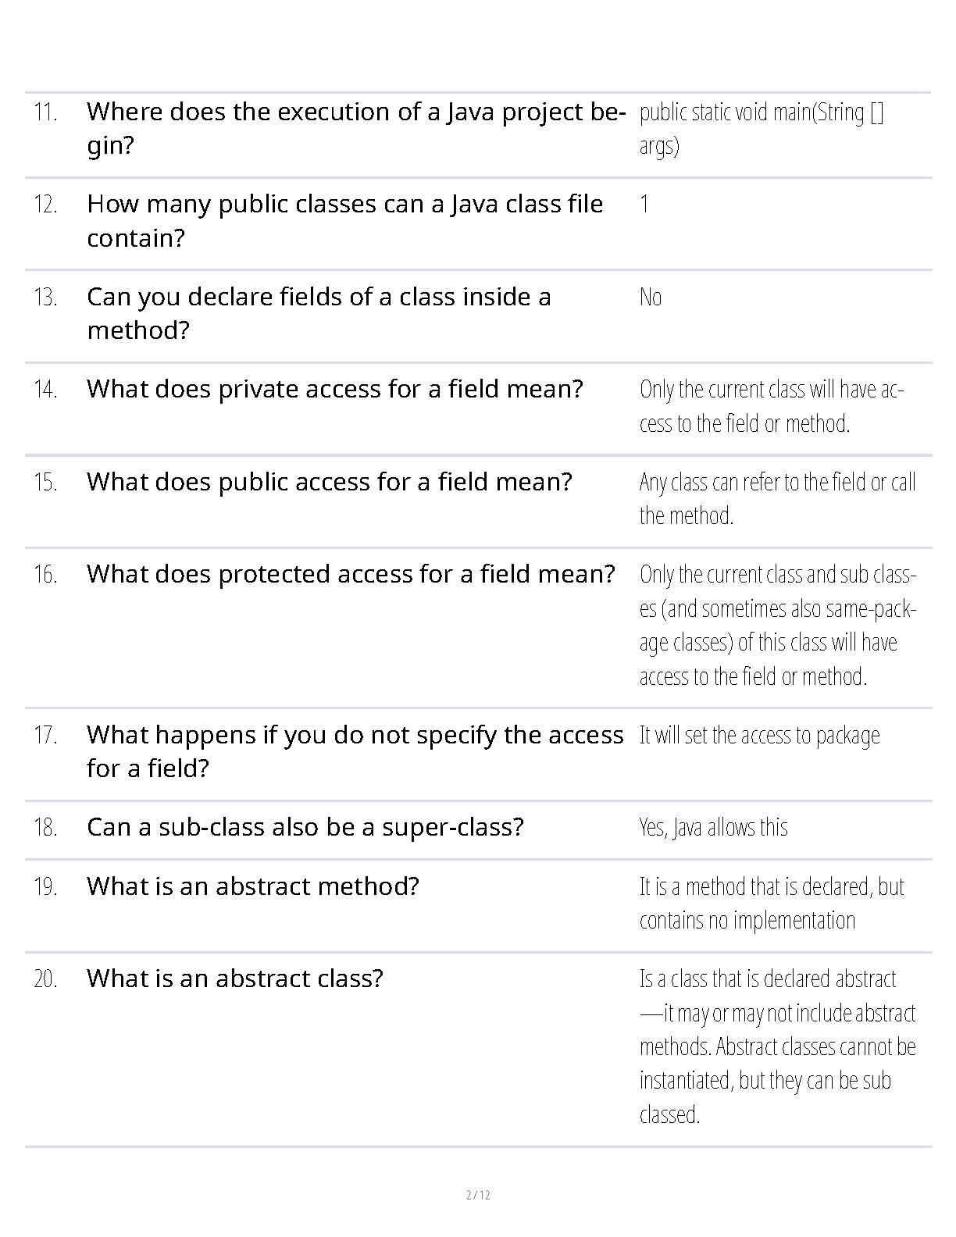This screenshot has height=1237, width=956.
Task: Click the answer 'Any class can refer to the field'
Action: pyautogui.click(x=776, y=498)
